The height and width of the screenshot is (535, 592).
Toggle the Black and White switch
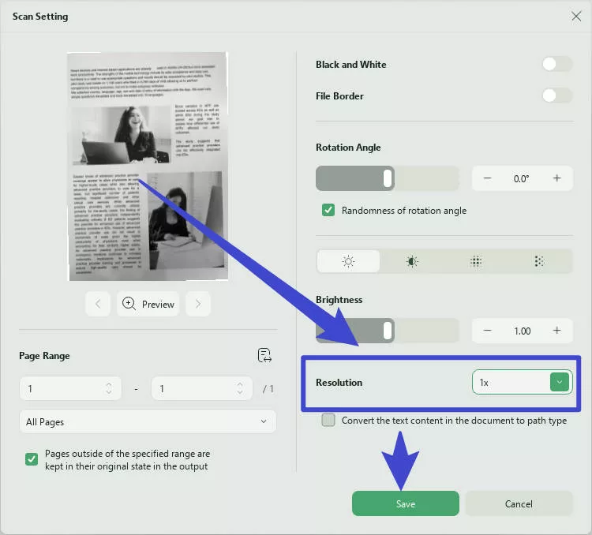[557, 64]
